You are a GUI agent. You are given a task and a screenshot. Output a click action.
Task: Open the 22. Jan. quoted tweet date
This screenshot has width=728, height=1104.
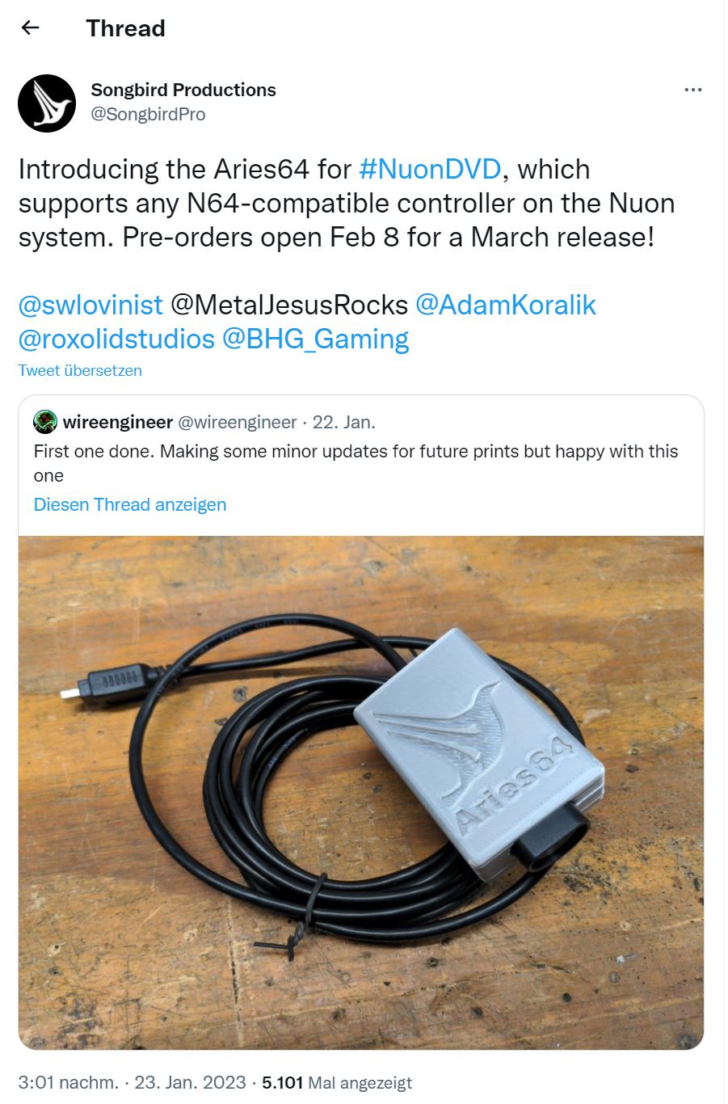pos(344,422)
